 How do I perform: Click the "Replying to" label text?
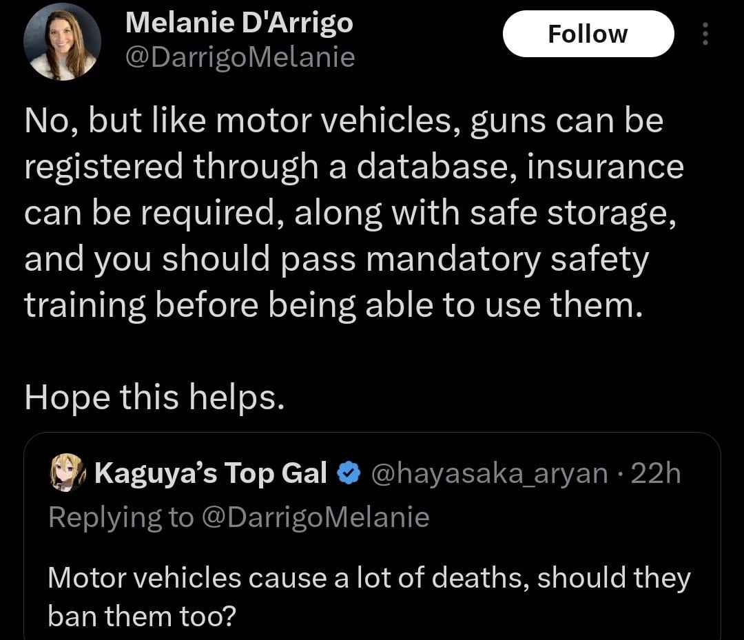pyautogui.click(x=121, y=517)
